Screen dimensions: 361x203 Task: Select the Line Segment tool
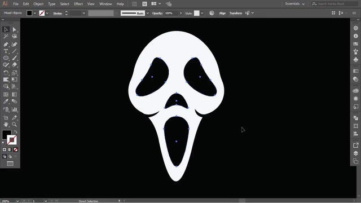coord(14,51)
